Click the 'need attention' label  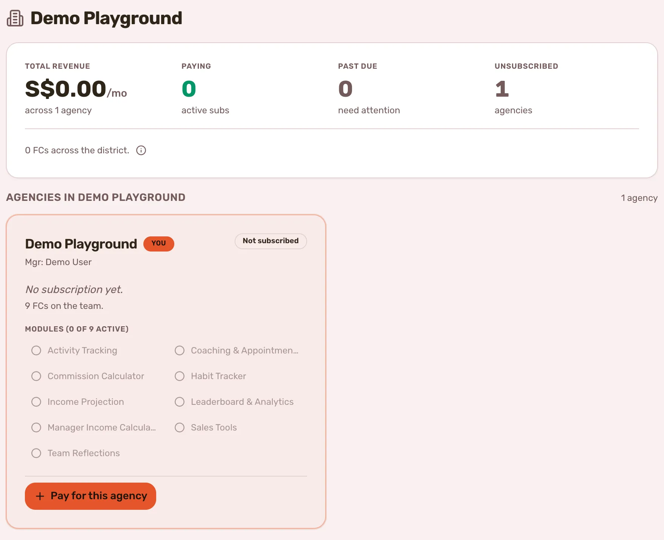[369, 110]
